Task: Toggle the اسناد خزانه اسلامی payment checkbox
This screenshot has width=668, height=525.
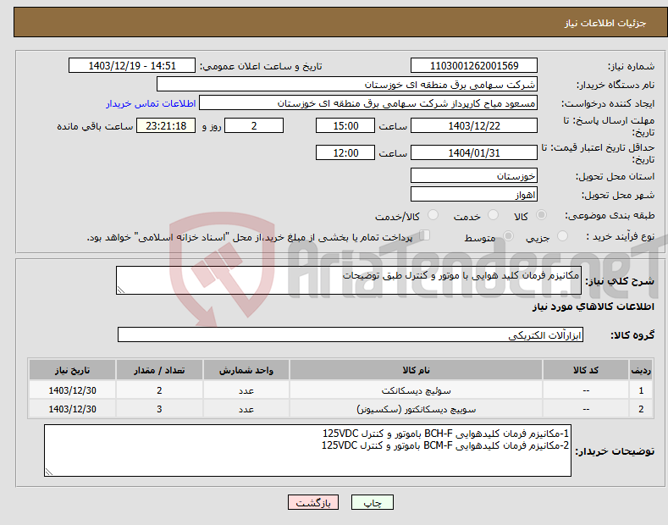Action: 425,235
